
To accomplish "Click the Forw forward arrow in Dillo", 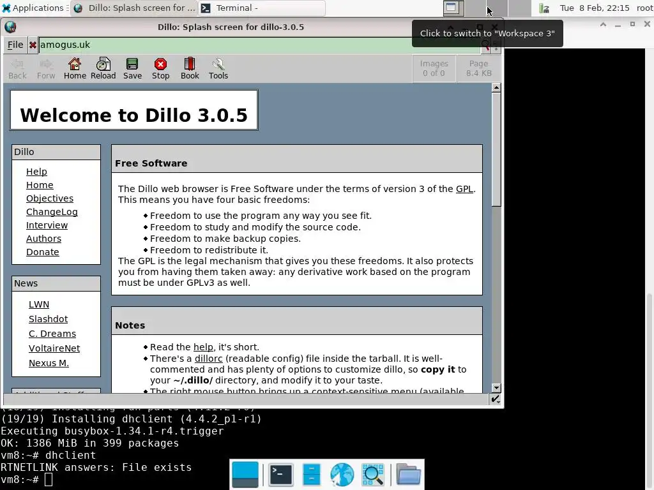I will click(x=46, y=69).
